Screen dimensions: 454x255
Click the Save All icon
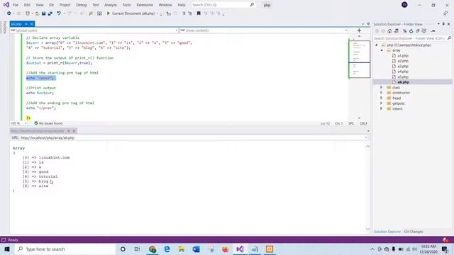(x=50, y=13)
